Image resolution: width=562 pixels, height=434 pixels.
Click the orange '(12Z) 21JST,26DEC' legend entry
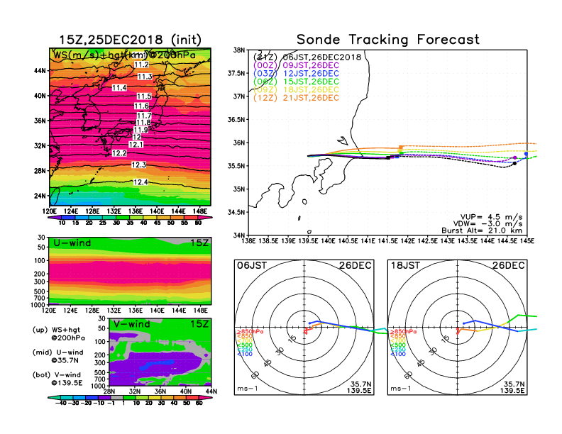pos(296,98)
